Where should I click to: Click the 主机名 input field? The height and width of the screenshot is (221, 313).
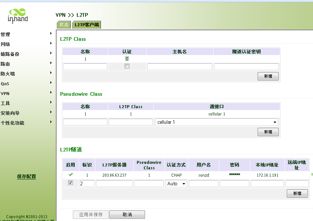coord(180,67)
